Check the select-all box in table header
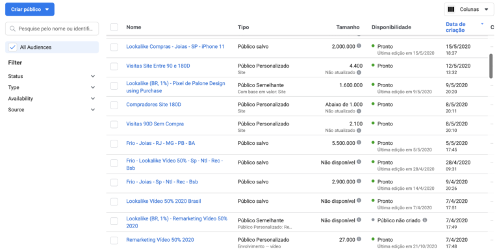This screenshot has height=249, width=499. point(114,27)
